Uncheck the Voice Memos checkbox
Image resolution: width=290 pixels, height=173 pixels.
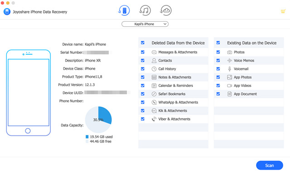[218, 60]
